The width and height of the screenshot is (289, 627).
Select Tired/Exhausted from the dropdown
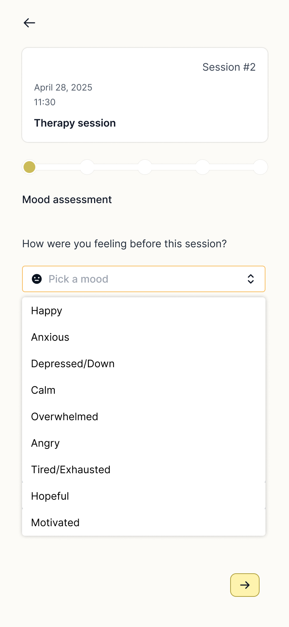click(x=71, y=470)
